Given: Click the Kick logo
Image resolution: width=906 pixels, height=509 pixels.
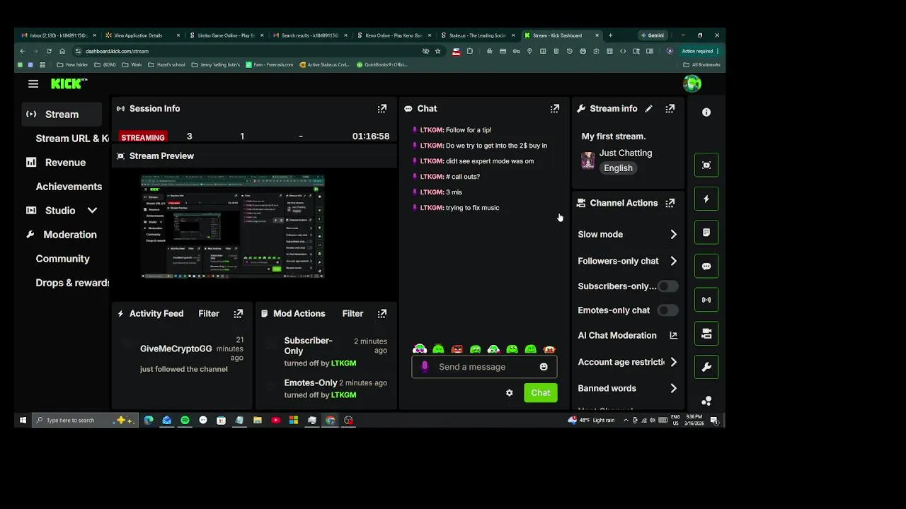Looking at the screenshot, I should point(68,84).
